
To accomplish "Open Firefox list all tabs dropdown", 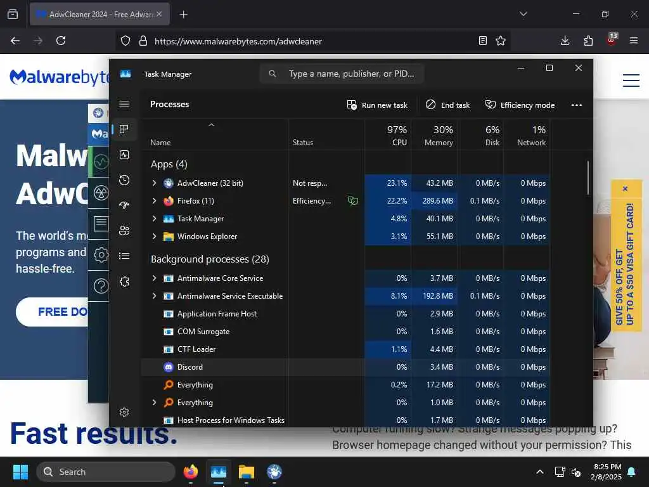I will (523, 14).
